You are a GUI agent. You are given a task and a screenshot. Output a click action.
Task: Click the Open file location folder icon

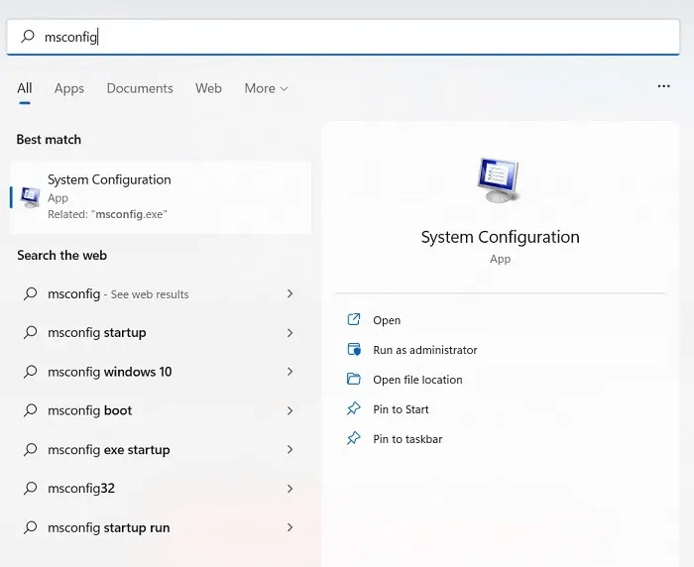pos(354,380)
